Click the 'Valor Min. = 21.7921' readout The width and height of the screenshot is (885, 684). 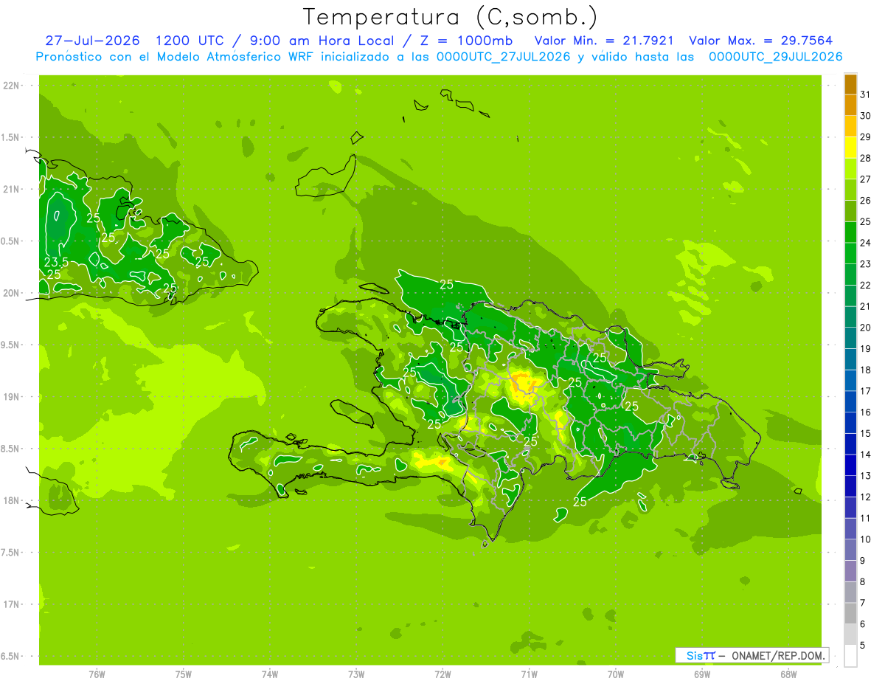click(603, 41)
